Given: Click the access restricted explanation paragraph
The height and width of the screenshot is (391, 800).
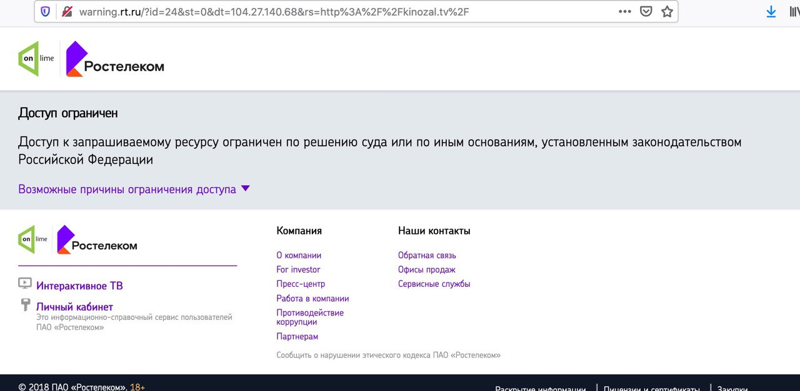Looking at the screenshot, I should tap(380, 151).
